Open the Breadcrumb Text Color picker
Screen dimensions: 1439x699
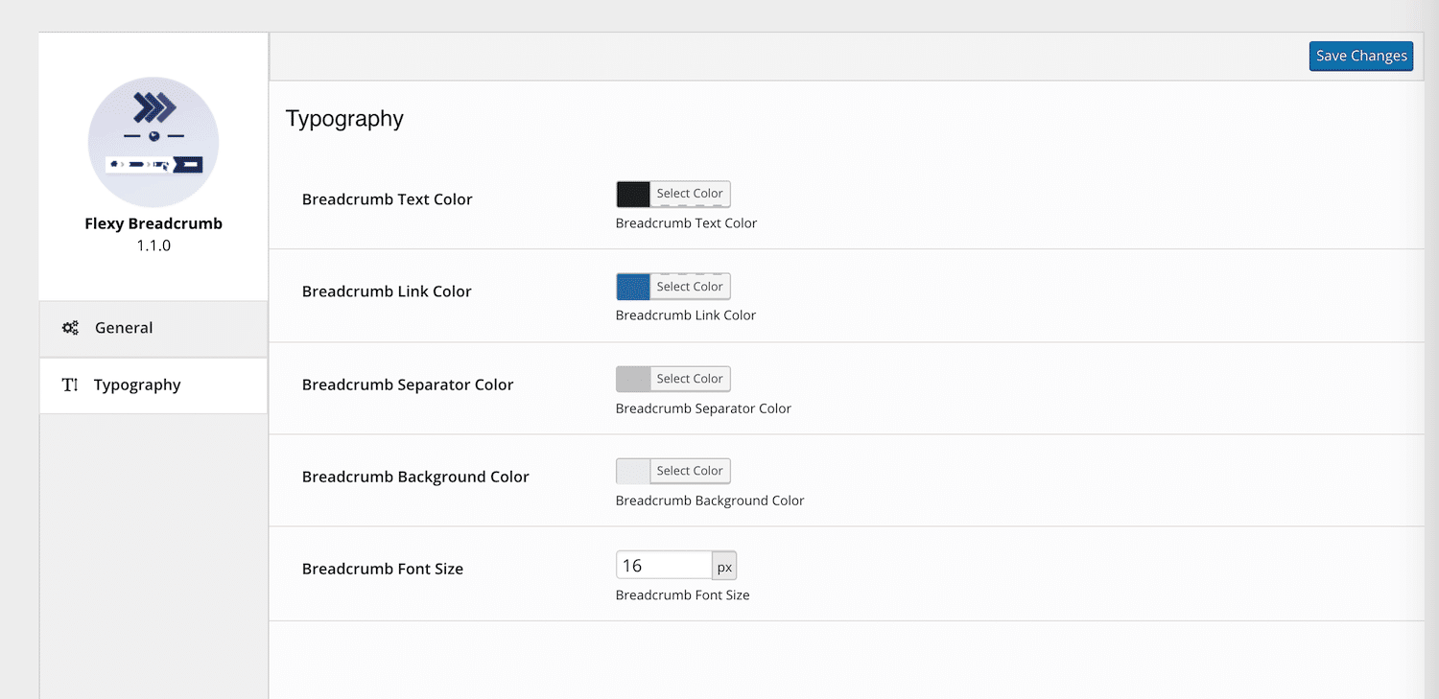click(690, 194)
